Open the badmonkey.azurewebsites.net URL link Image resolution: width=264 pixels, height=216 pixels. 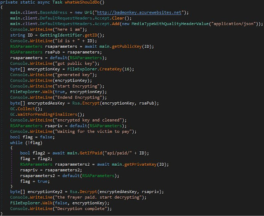tap(139, 12)
